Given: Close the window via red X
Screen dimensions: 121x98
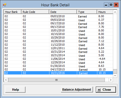Looking at the screenshot, I should click(116, 5).
